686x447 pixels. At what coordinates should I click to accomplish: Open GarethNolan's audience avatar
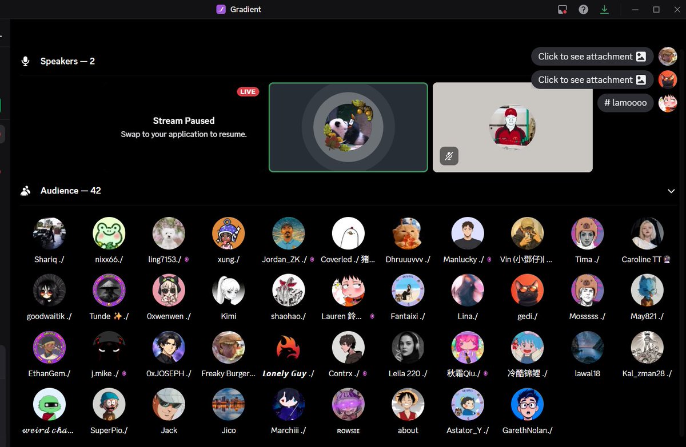[527, 404]
